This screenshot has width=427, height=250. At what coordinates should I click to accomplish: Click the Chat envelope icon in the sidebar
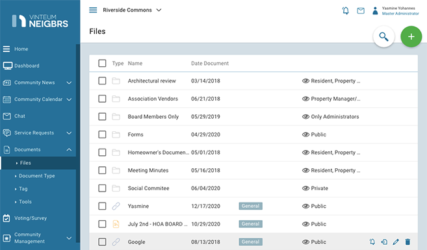coord(6,116)
